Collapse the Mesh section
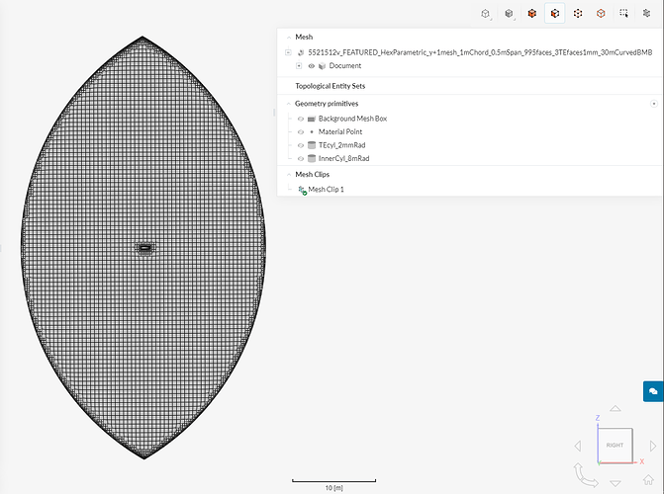Screen dimensions: 664x494 [288, 38]
